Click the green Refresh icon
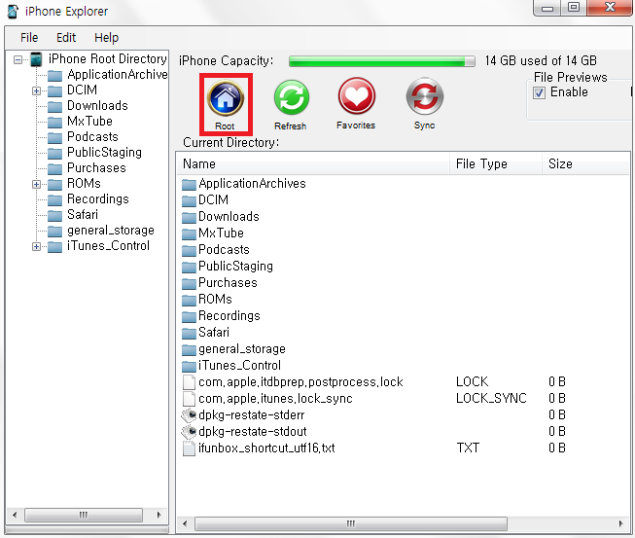The height and width of the screenshot is (538, 635). 291,98
